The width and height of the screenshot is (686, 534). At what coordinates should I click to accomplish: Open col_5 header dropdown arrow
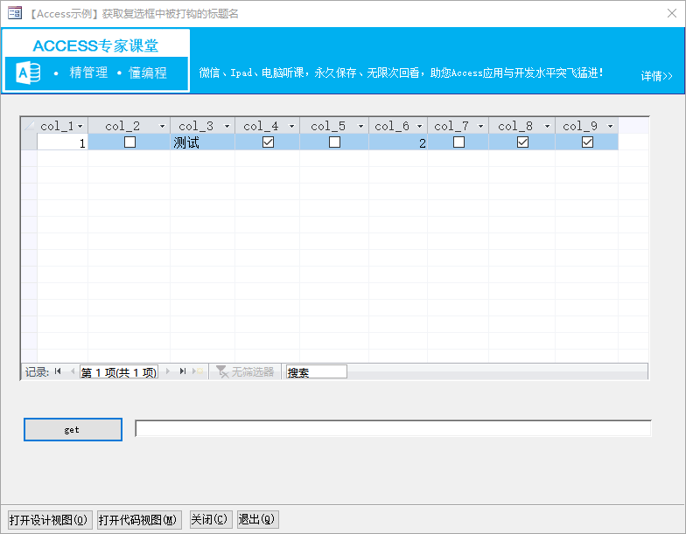[360, 126]
